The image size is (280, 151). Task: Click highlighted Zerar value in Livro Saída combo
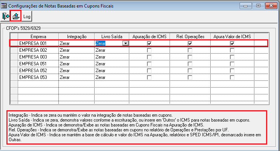(100, 43)
